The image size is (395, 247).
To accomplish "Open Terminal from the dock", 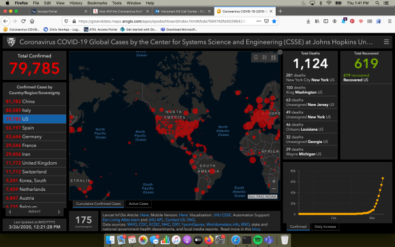I will 247,240.
